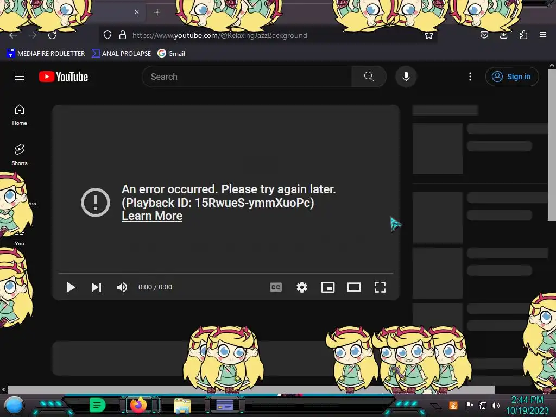
Task: Bookmark this page with the star
Action: 429,35
